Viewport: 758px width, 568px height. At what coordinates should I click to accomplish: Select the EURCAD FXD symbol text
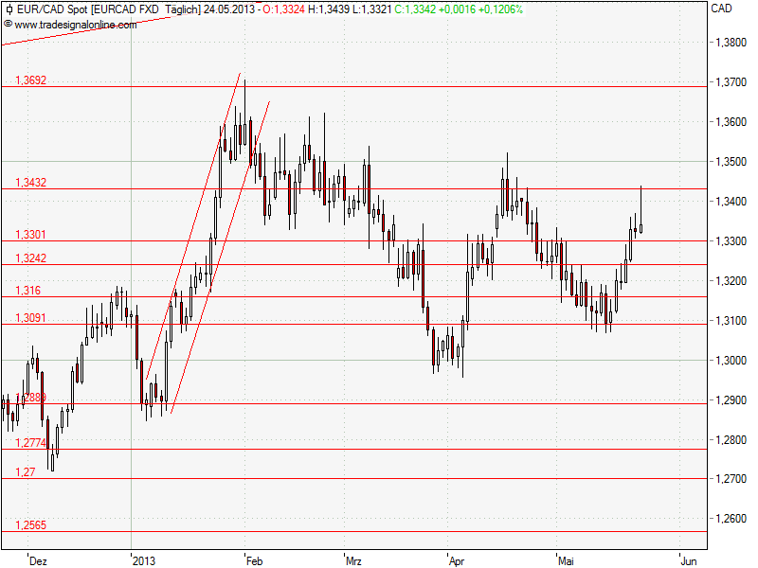click(124, 9)
